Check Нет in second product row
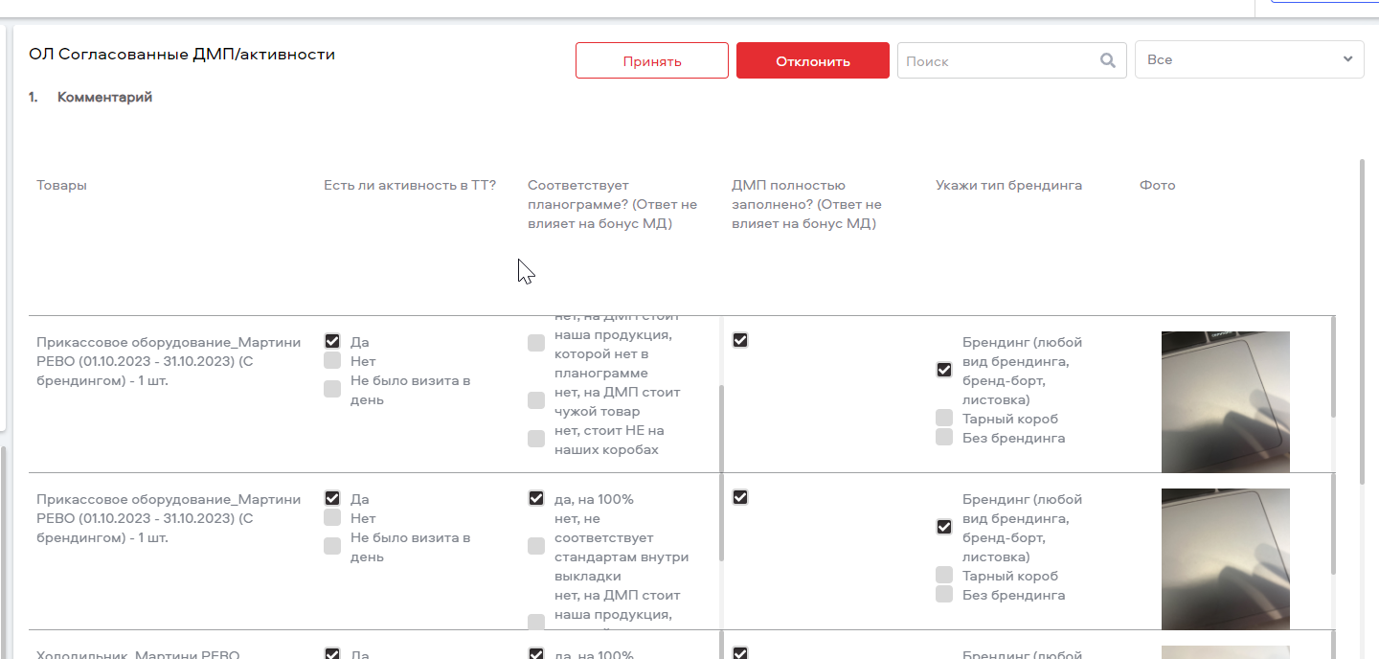Image resolution: width=1379 pixels, height=659 pixels. [332, 517]
